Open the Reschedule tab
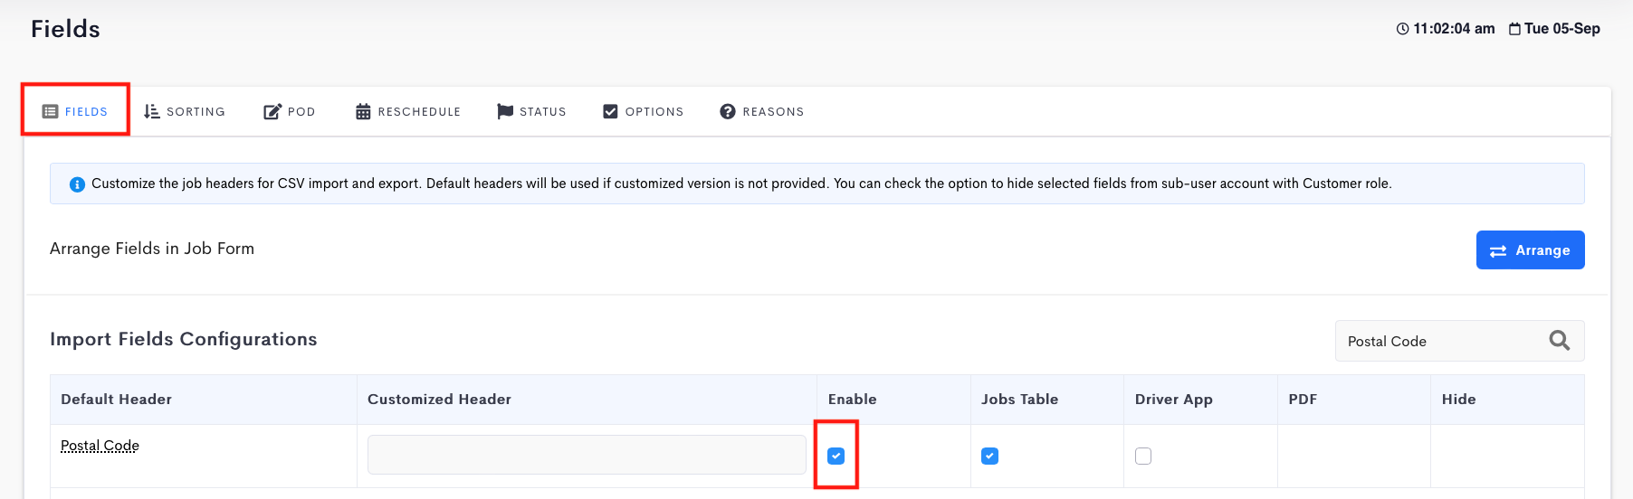Image resolution: width=1633 pixels, height=499 pixels. click(x=418, y=111)
